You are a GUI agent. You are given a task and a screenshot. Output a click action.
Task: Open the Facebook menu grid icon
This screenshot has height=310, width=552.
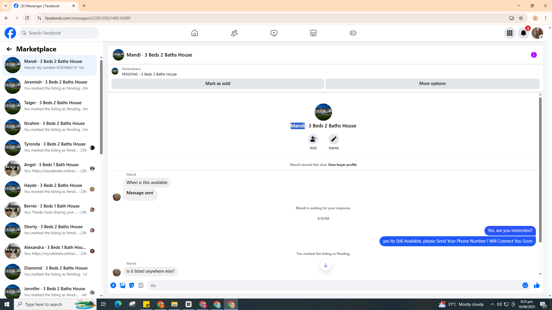[510, 33]
